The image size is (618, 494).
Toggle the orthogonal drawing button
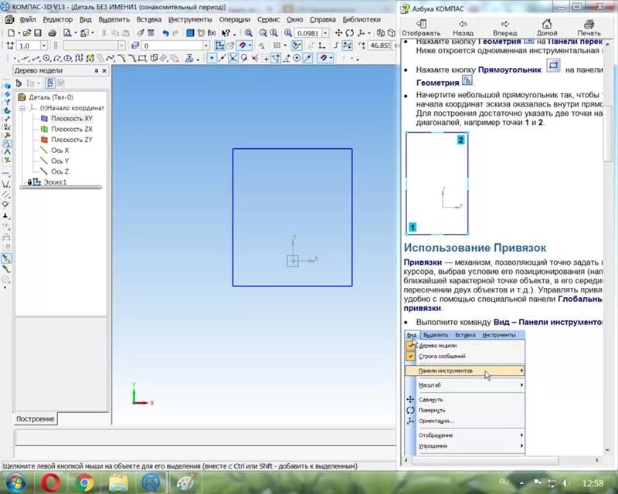click(336, 46)
